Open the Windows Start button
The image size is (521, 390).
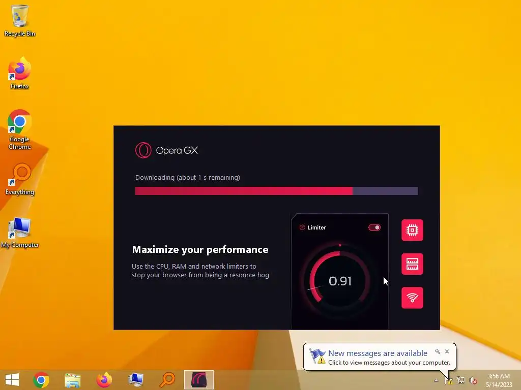tap(12, 380)
